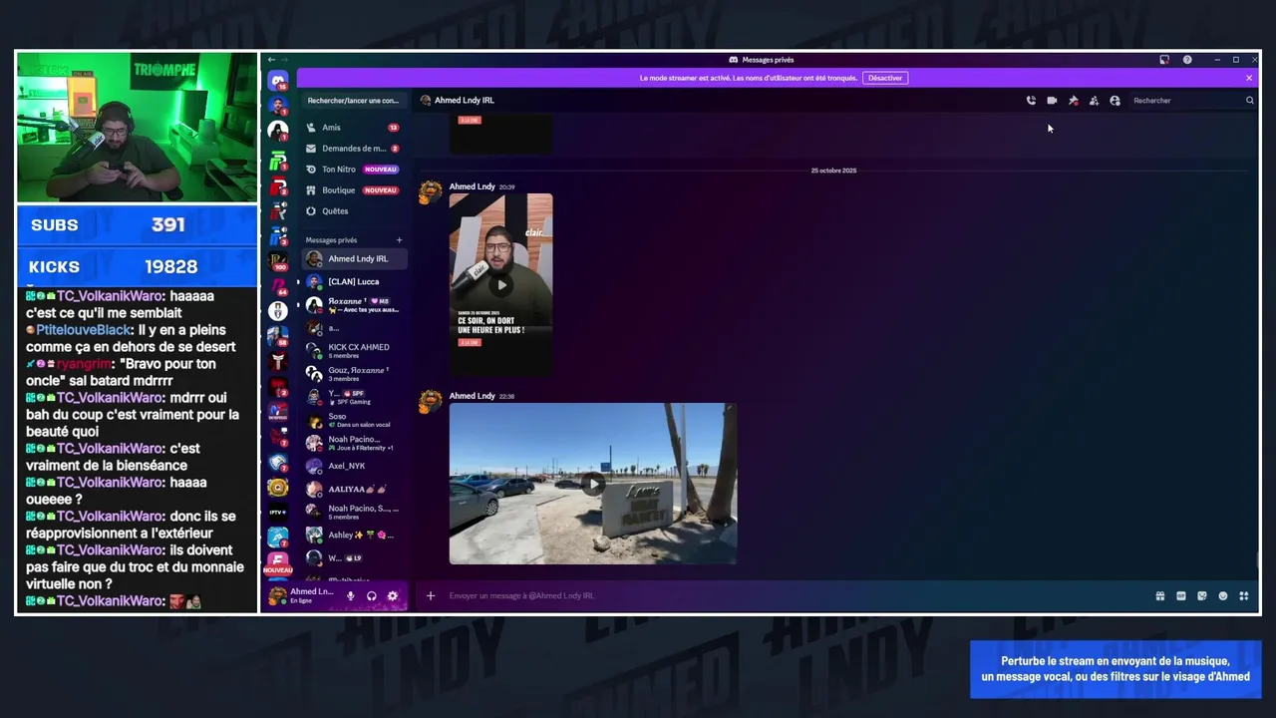
Task: Start a video call from the header
Action: [1052, 101]
